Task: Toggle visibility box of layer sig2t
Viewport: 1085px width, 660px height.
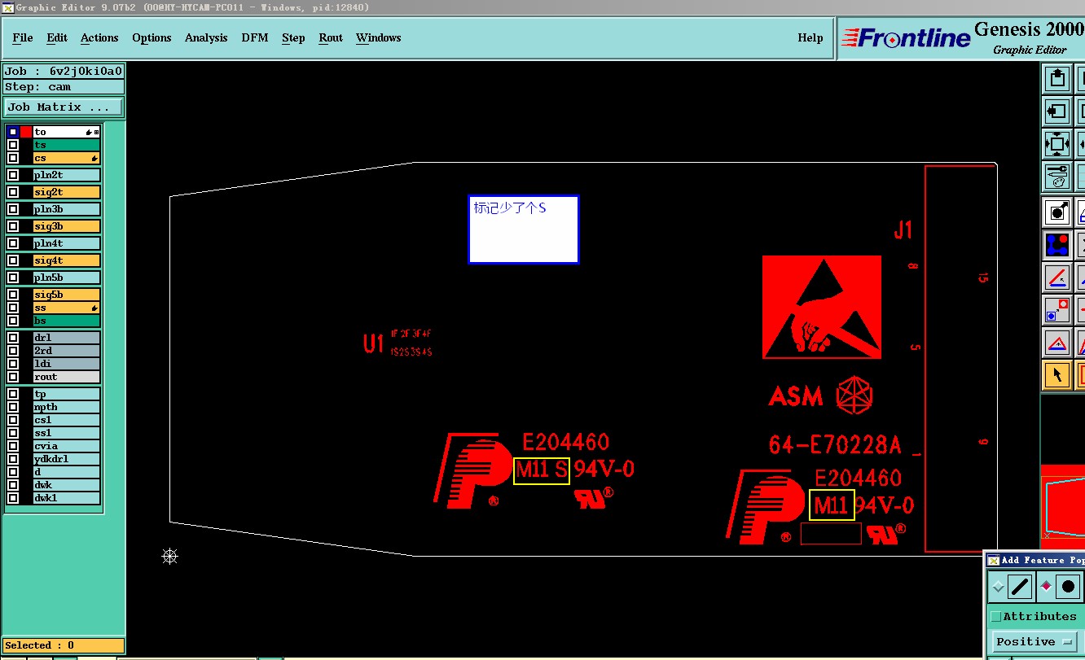Action: (13, 192)
